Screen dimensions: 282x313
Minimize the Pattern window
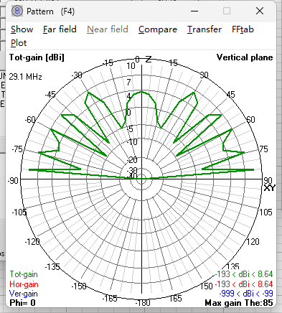point(194,11)
